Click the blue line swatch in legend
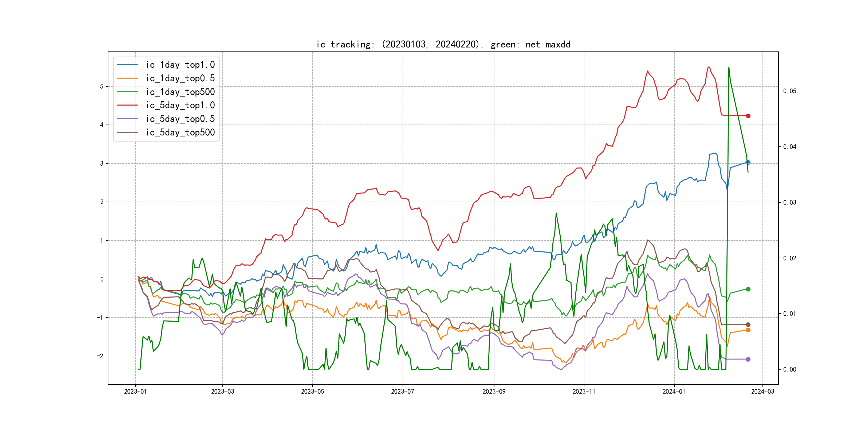The height and width of the screenshot is (432, 865). pos(127,65)
